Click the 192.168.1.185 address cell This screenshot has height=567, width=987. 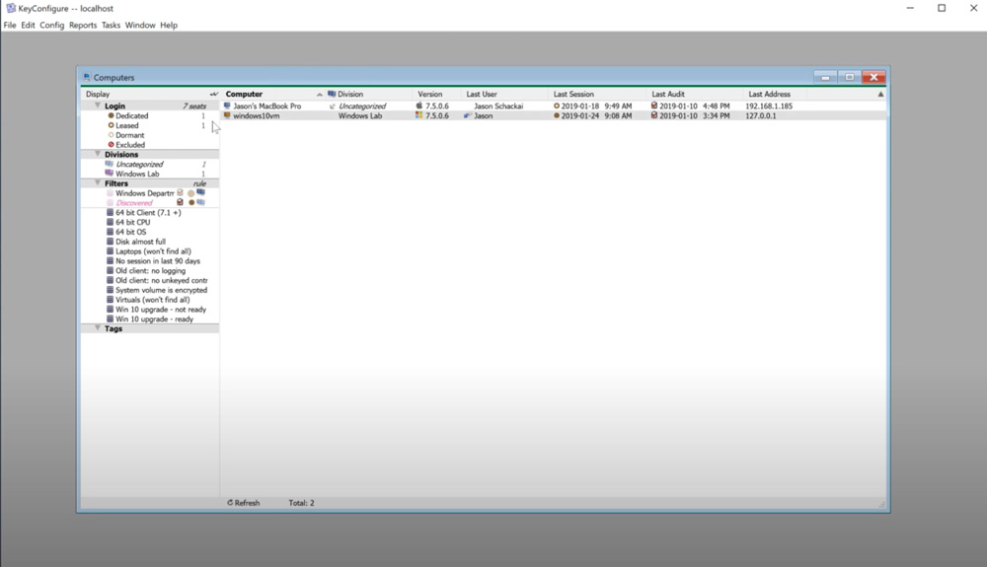pos(769,106)
